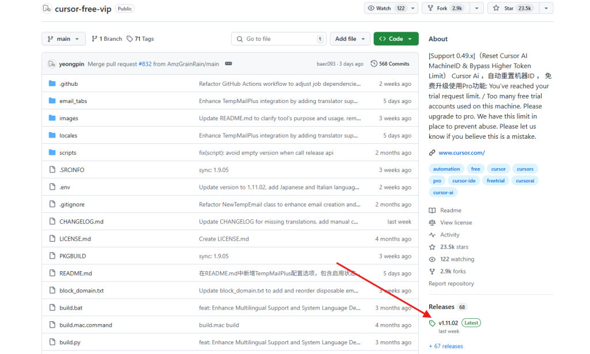Click the email_tabs folder icon
The height and width of the screenshot is (354, 590).
tap(52, 101)
